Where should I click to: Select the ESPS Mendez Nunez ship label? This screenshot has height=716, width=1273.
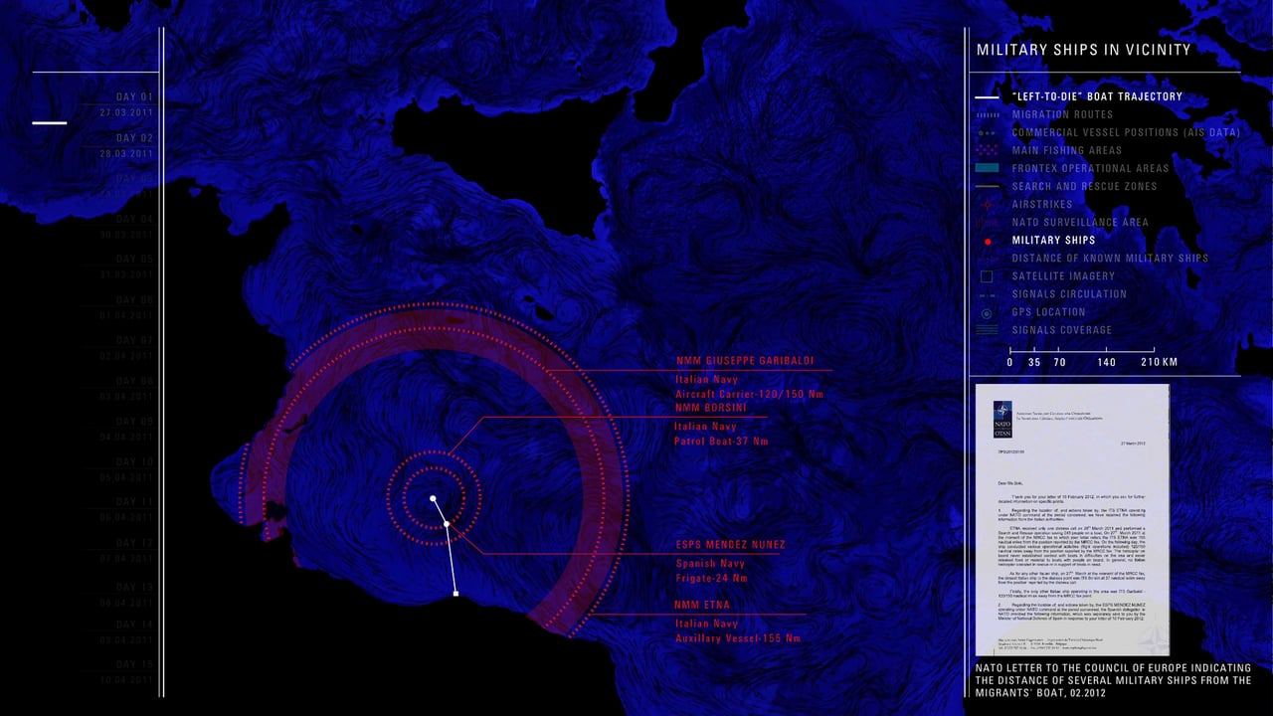pos(731,545)
